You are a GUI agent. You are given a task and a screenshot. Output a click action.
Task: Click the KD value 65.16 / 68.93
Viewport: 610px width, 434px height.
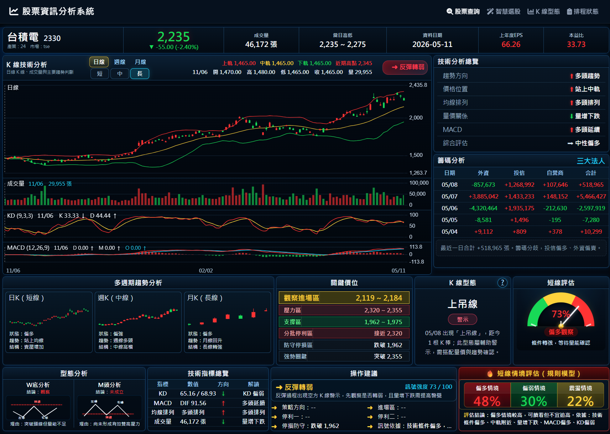(x=198, y=394)
